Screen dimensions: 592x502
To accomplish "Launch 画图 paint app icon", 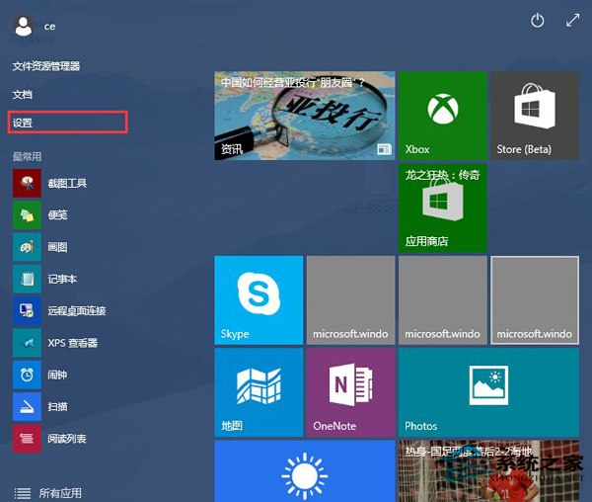I will (x=27, y=247).
